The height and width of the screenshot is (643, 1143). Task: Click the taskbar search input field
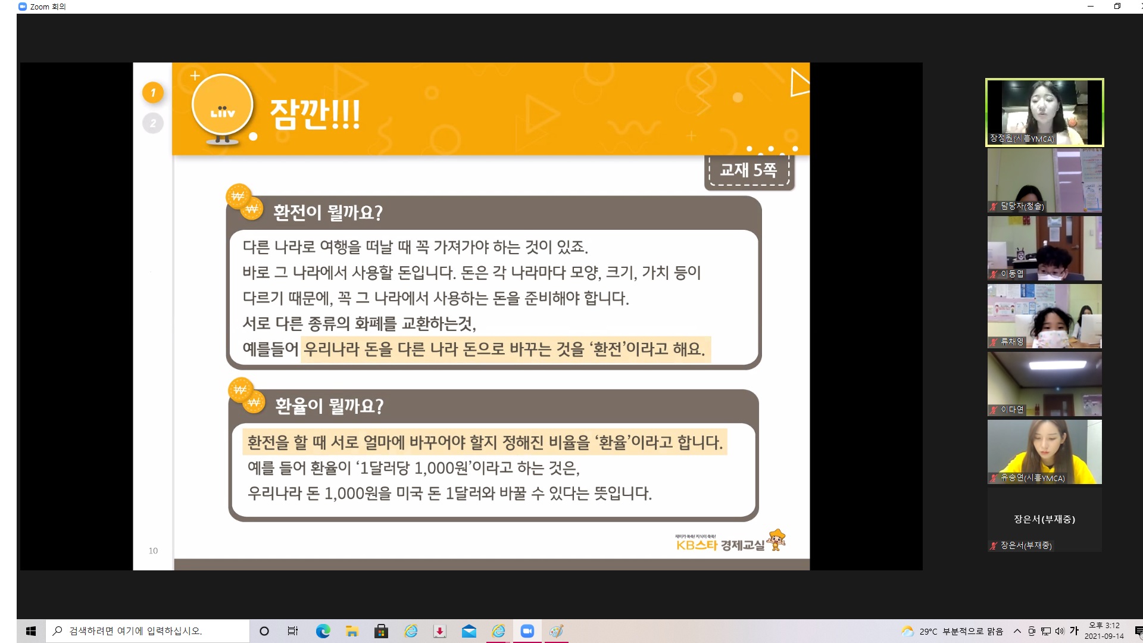click(x=149, y=631)
